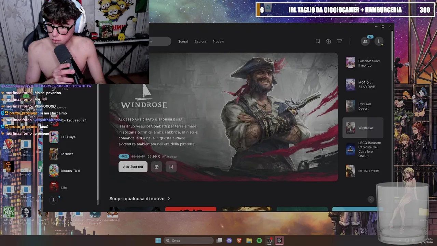437x246 pixels.
Task: Select Crimson Desert in carousel list
Action: [x=363, y=106]
